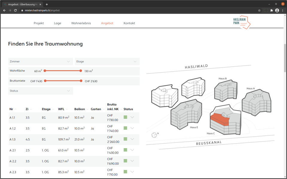Go back using the browser back arrow
This screenshot has width=287, height=179.
(4, 10)
